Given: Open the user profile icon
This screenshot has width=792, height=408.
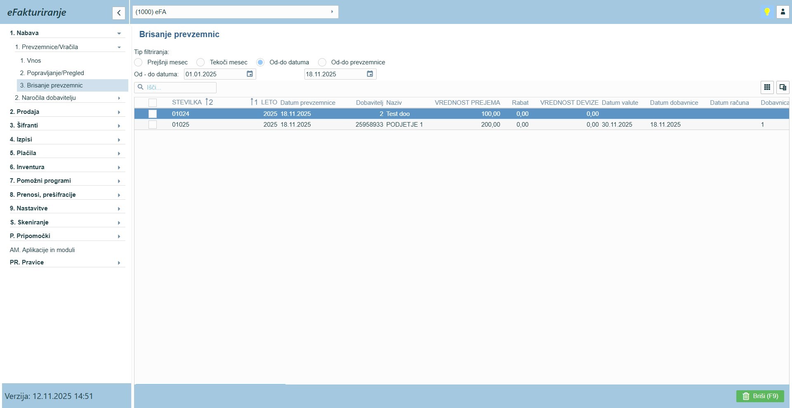Looking at the screenshot, I should [783, 12].
